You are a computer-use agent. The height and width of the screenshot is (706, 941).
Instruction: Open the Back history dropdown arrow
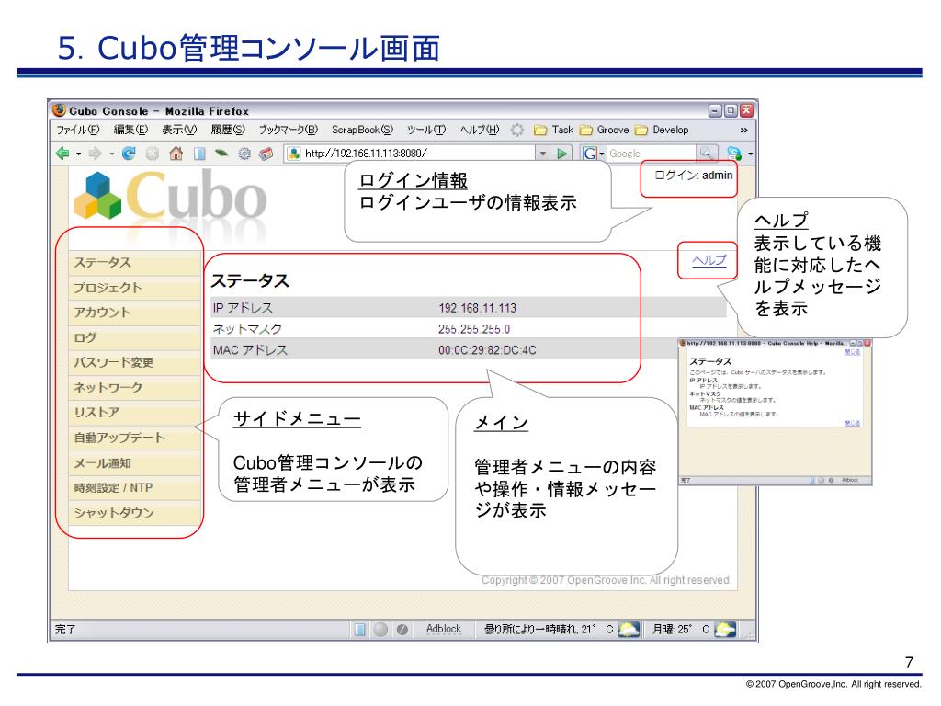(x=79, y=154)
